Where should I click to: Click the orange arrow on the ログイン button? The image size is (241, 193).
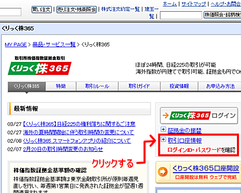pos(166,116)
